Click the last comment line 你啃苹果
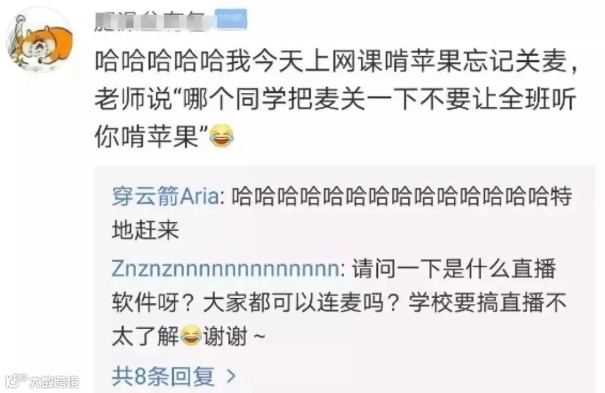 151,136
